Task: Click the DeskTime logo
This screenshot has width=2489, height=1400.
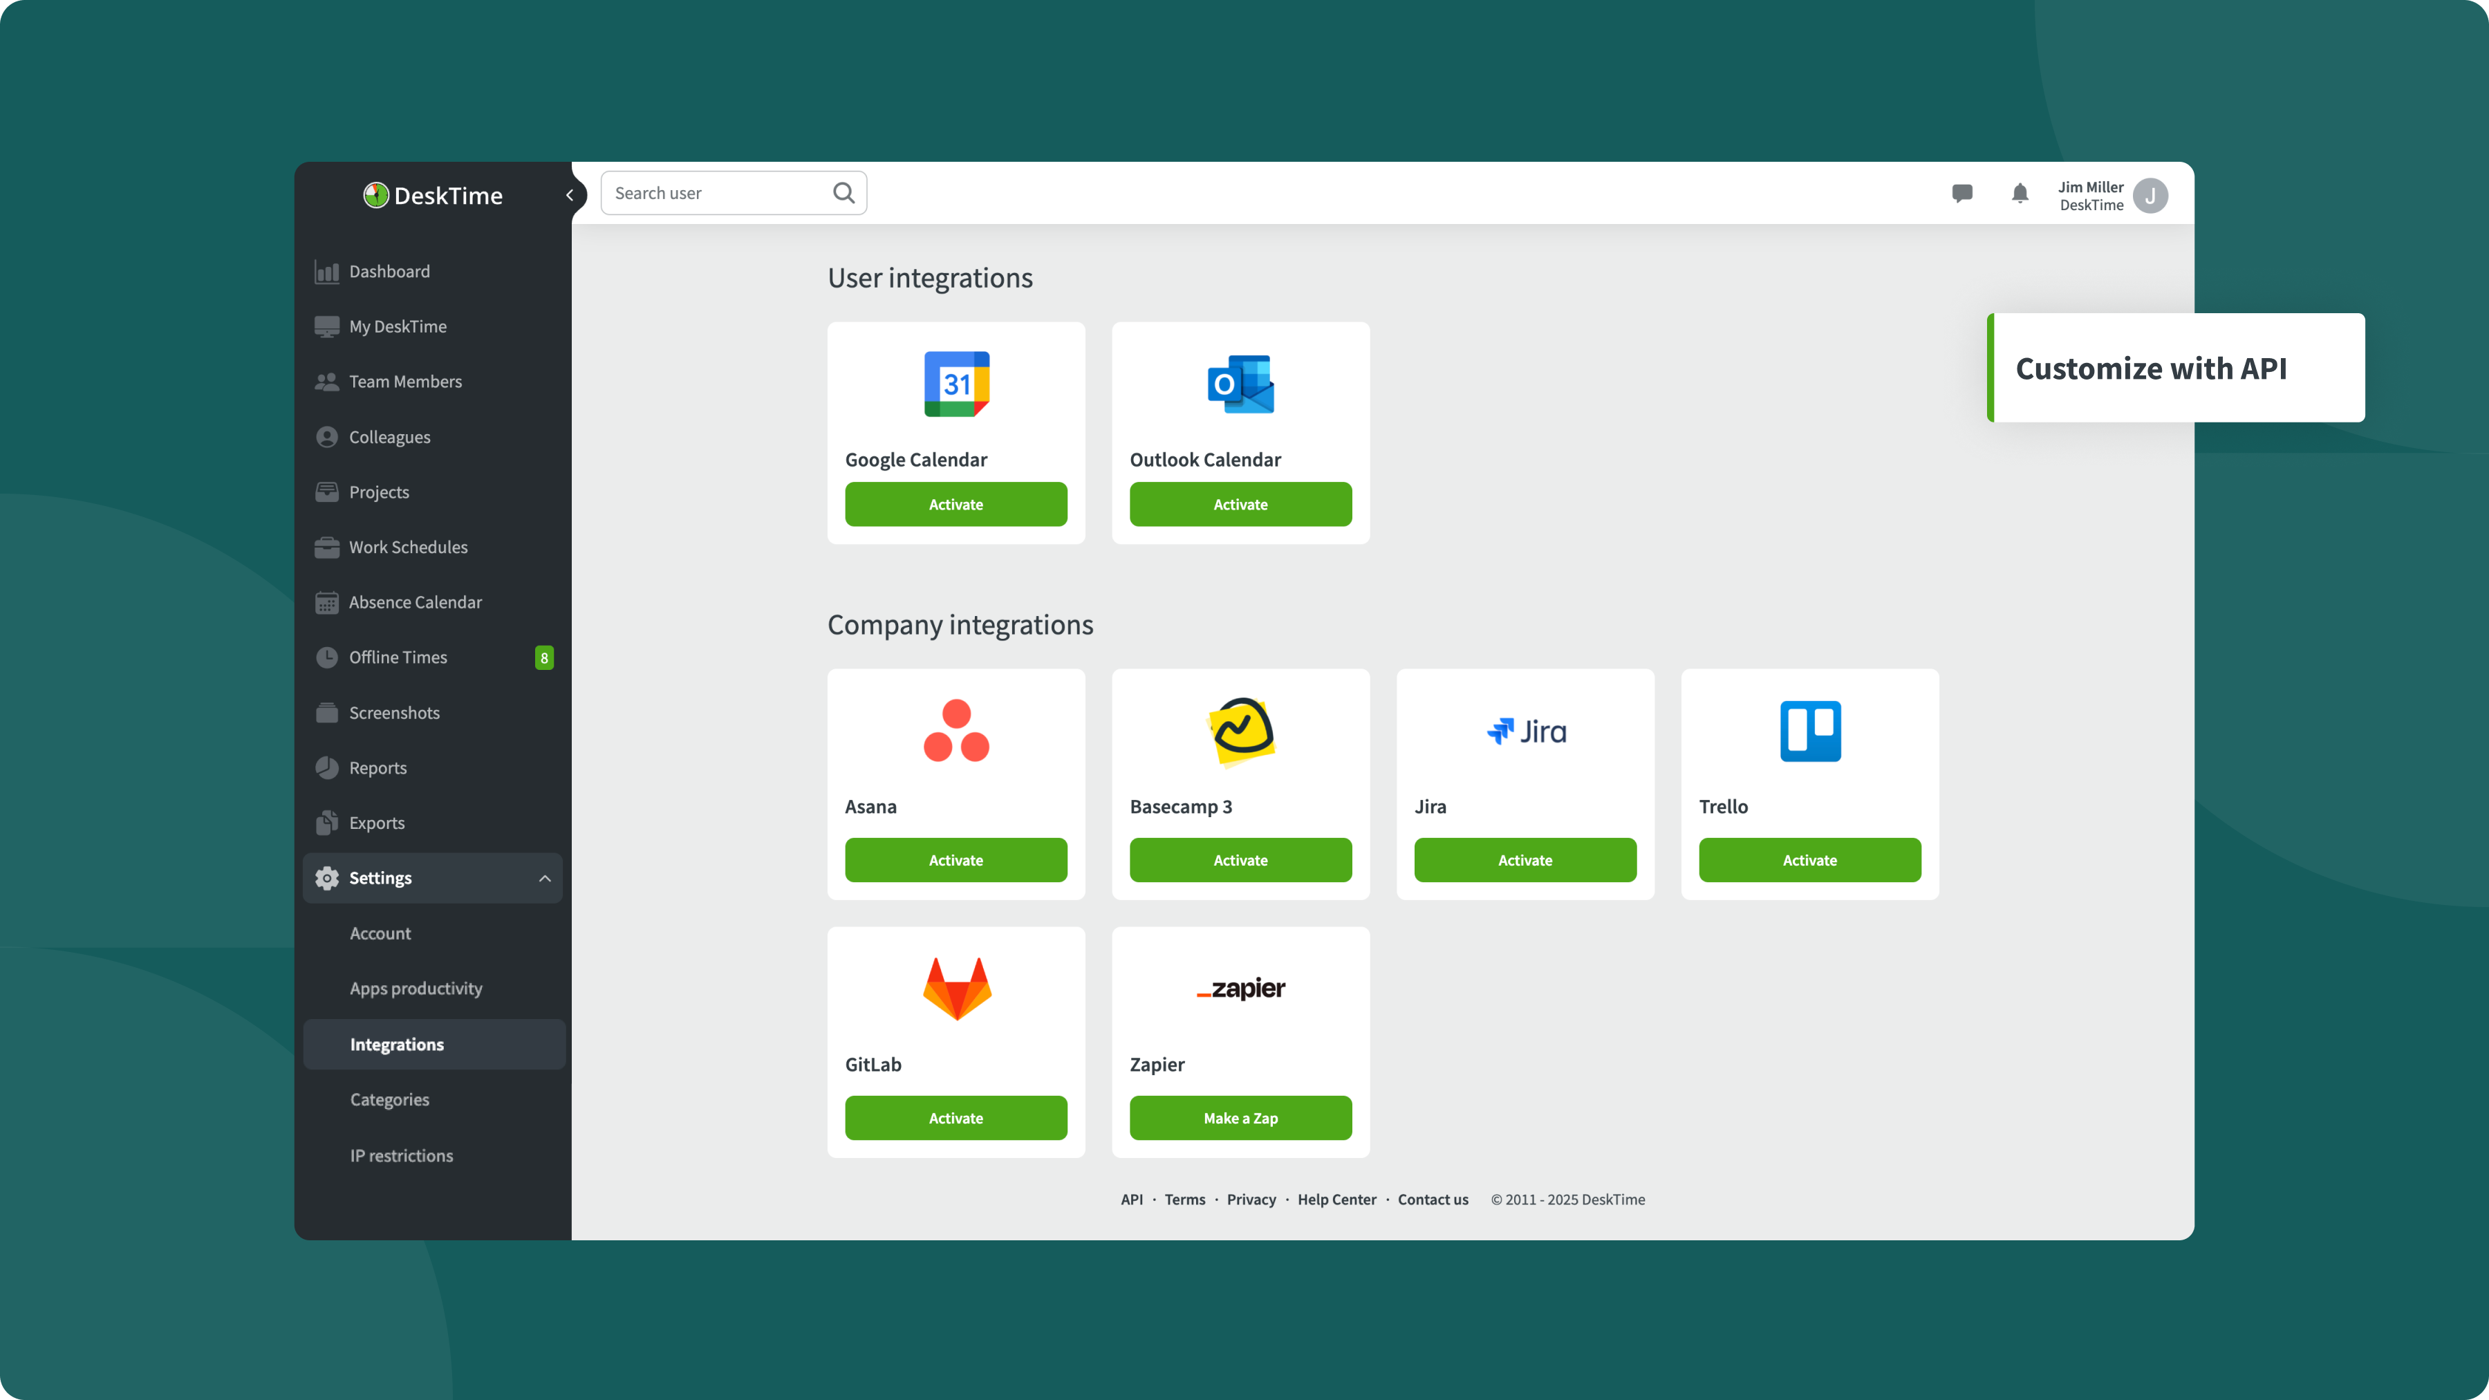Action: [433, 195]
